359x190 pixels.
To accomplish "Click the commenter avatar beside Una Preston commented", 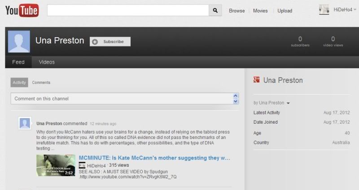I will 25,124.
